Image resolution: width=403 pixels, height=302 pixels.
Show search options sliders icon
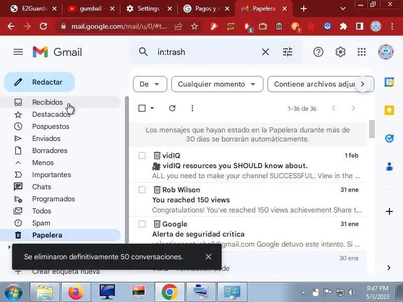pyautogui.click(x=287, y=52)
